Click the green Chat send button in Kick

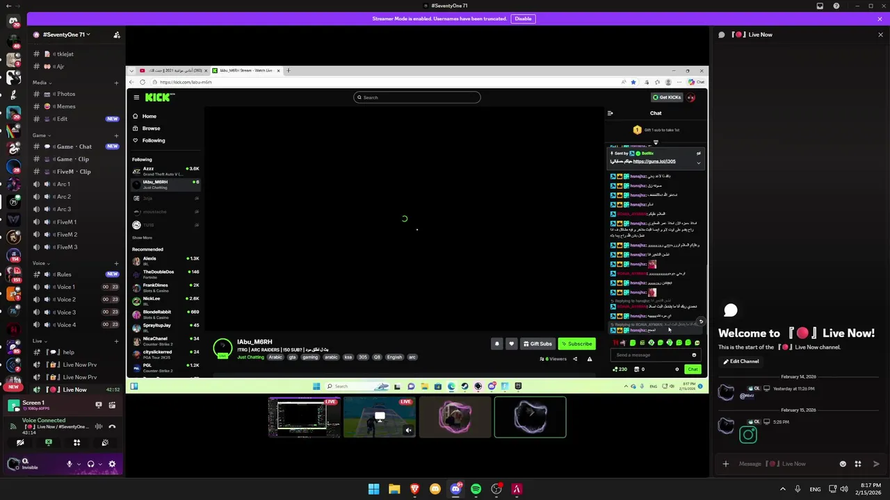point(693,369)
